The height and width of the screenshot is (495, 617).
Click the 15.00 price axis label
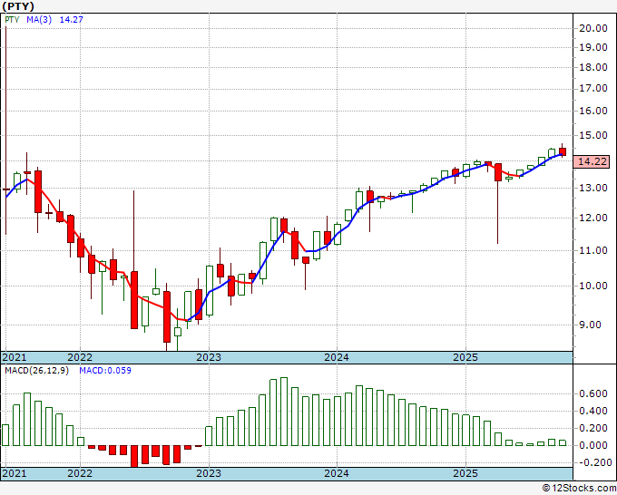tap(593, 135)
